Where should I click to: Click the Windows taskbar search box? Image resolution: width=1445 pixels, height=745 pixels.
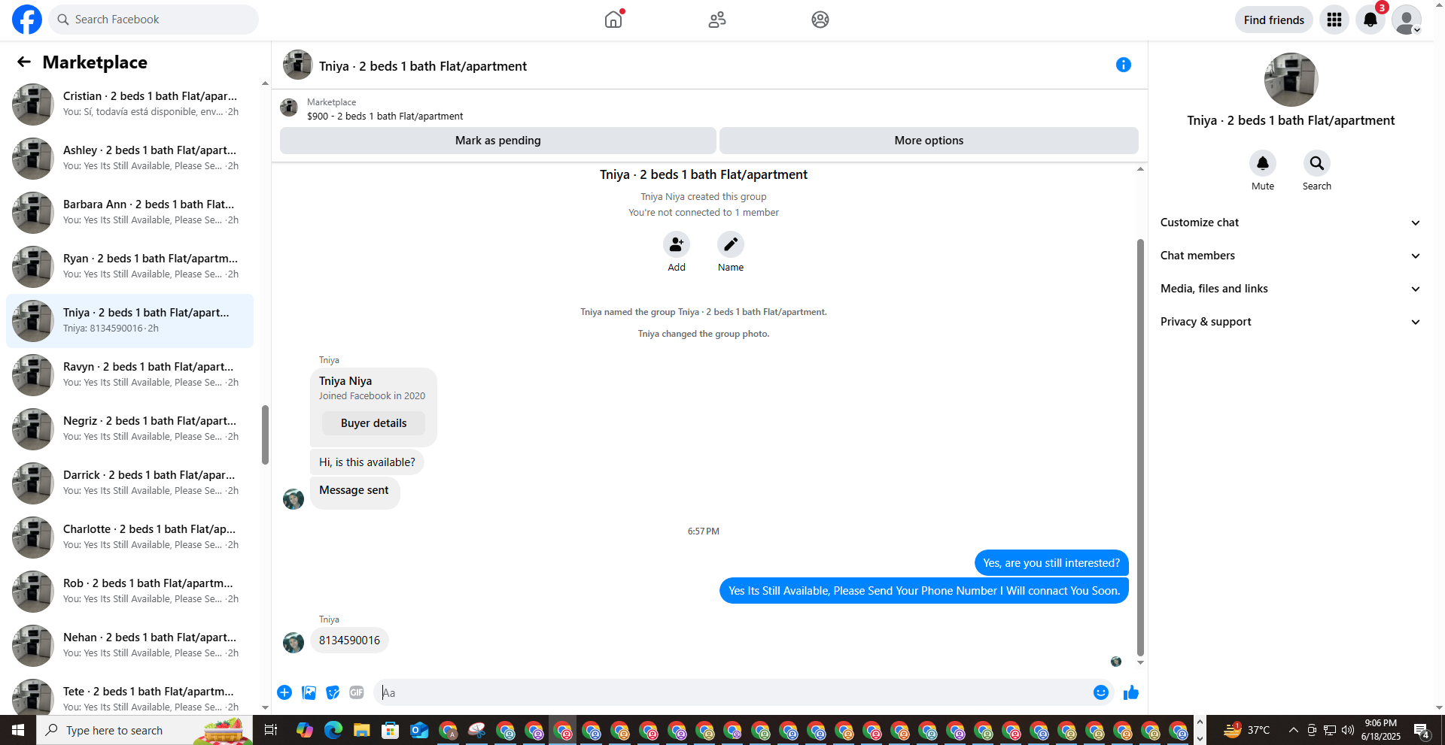(x=144, y=730)
